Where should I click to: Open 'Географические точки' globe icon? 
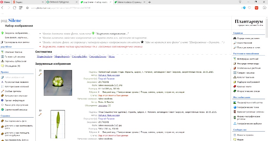pos(235,107)
